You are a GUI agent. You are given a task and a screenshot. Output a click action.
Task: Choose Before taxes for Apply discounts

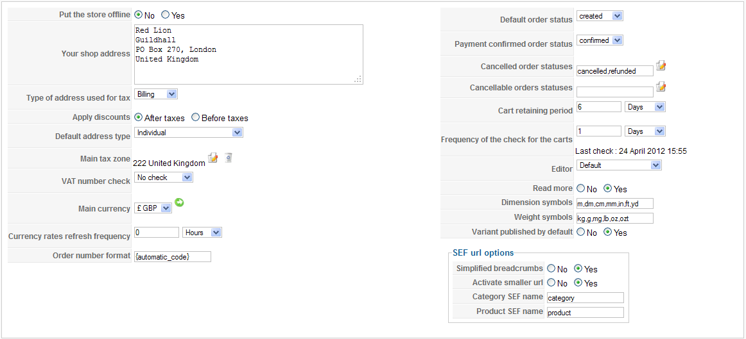tap(195, 117)
